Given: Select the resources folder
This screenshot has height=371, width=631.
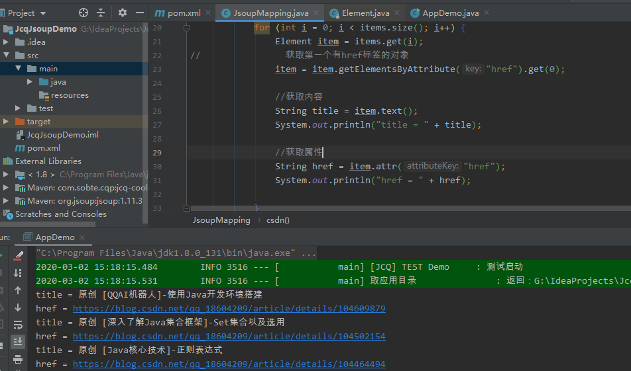Looking at the screenshot, I should [x=70, y=95].
